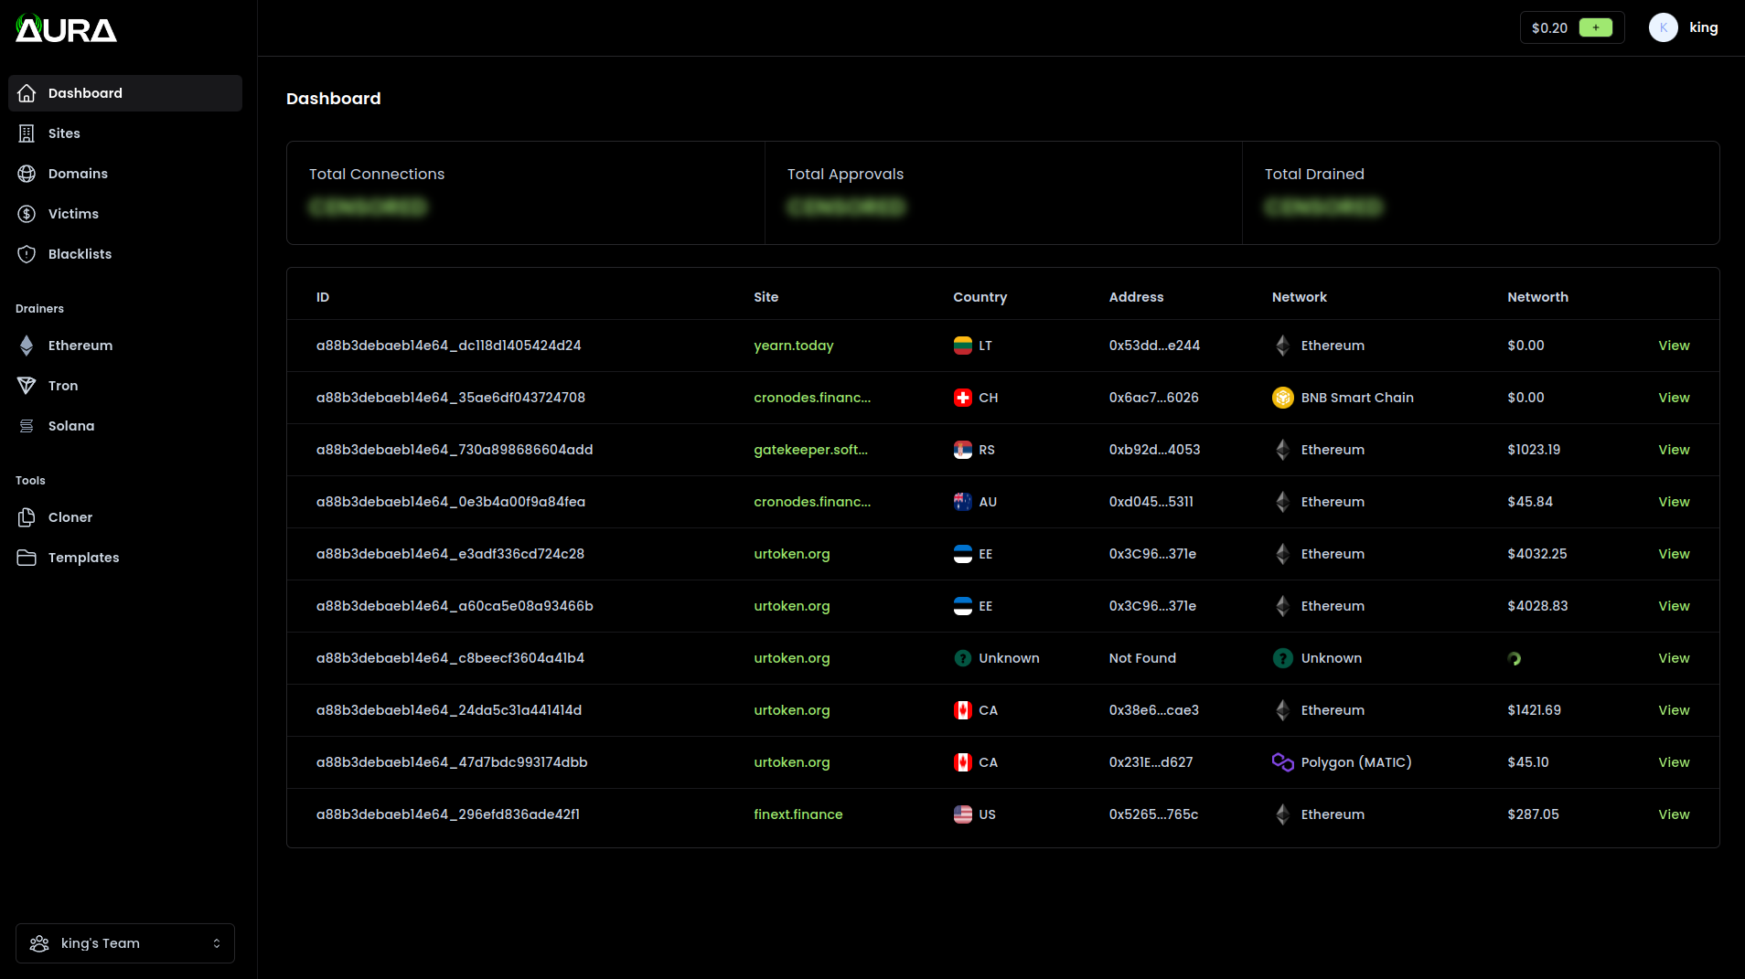Click Ethereum icon in yearn.today row
This screenshot has width=1745, height=979.
[x=1283, y=346]
